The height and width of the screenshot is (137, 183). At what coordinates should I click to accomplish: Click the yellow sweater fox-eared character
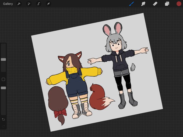coord(75,85)
